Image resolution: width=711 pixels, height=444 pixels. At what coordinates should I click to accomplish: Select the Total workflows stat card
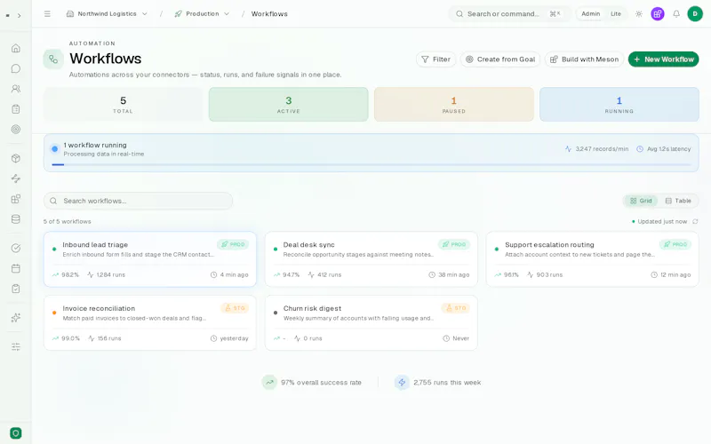tap(123, 104)
